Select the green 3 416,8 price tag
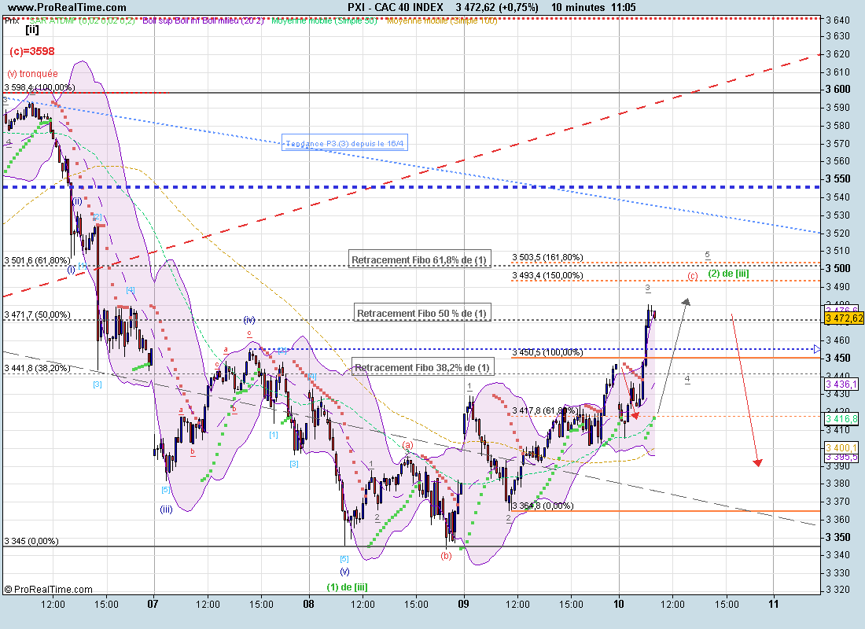Viewport: 865px width, 629px height. click(x=842, y=419)
